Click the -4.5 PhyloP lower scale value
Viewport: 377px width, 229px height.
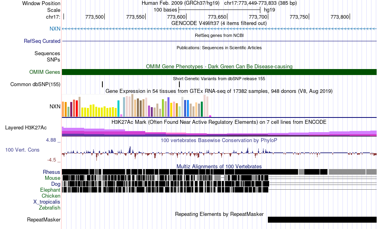click(x=52, y=160)
